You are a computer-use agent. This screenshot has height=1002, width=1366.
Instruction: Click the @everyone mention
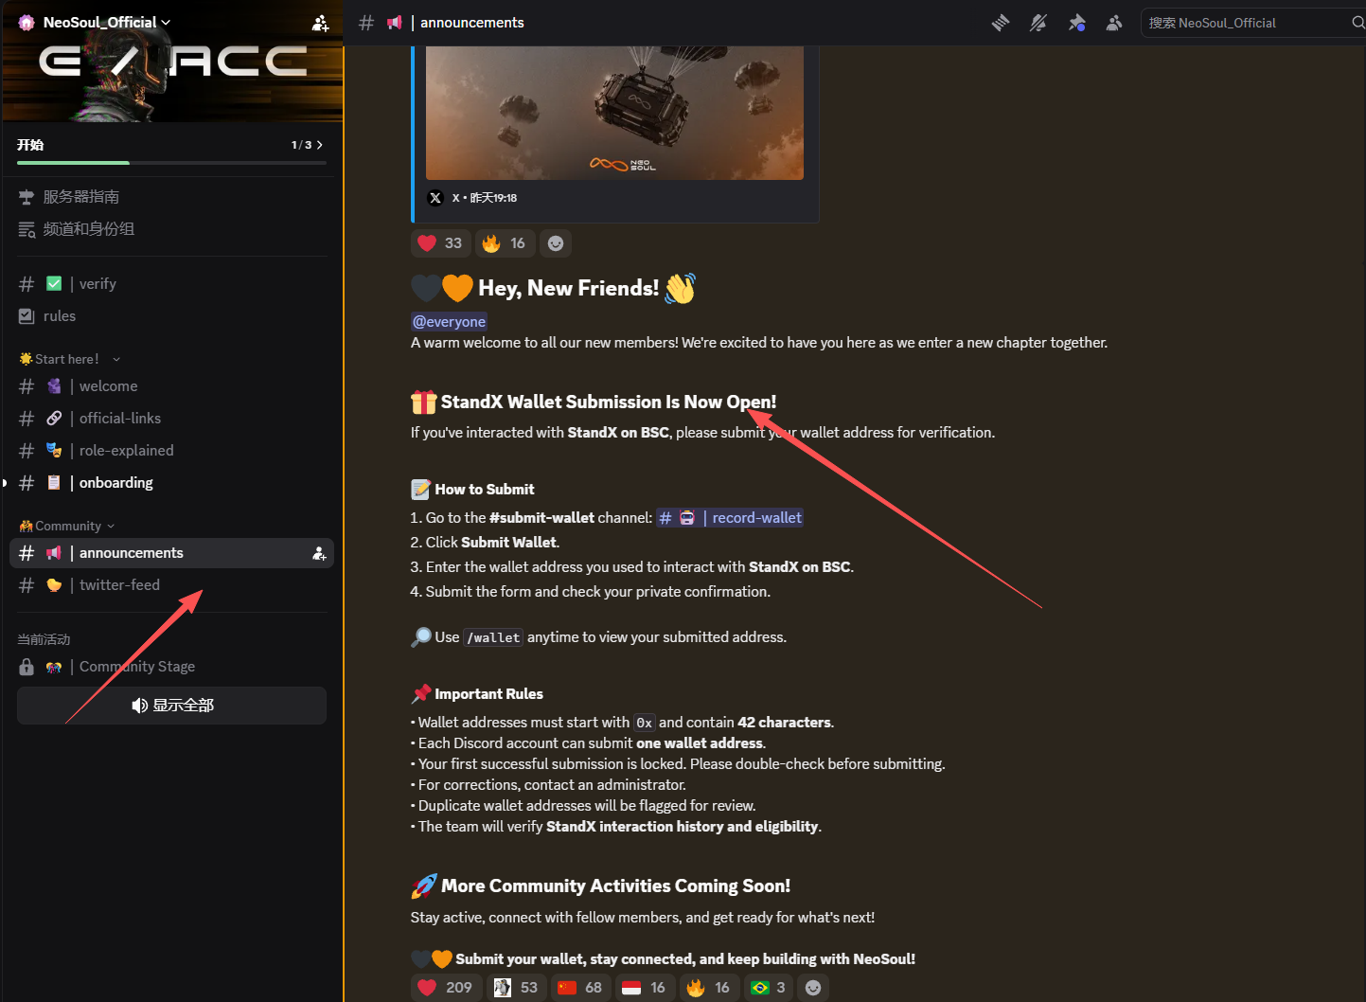click(x=449, y=322)
